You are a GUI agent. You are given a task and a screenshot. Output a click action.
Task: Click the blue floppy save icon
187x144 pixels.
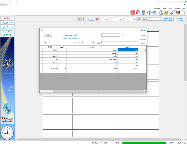[144, 19]
